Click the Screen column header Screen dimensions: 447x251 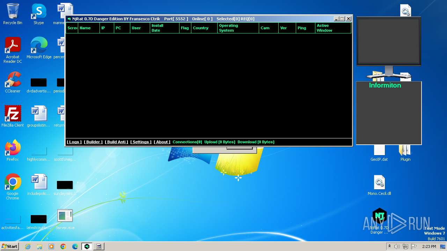coord(72,28)
